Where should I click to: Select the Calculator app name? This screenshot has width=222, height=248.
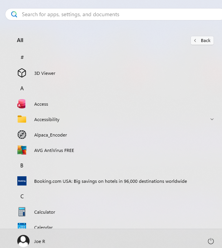click(45, 212)
